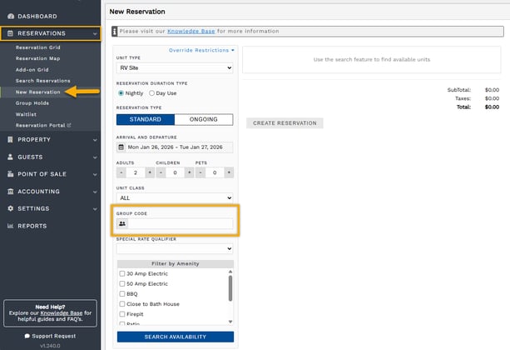Select the Nightly duration radio button
Viewport: 510px width, 350px height.
point(121,92)
